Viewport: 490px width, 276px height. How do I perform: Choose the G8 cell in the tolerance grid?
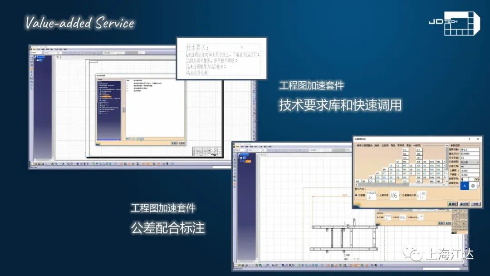click(398, 177)
